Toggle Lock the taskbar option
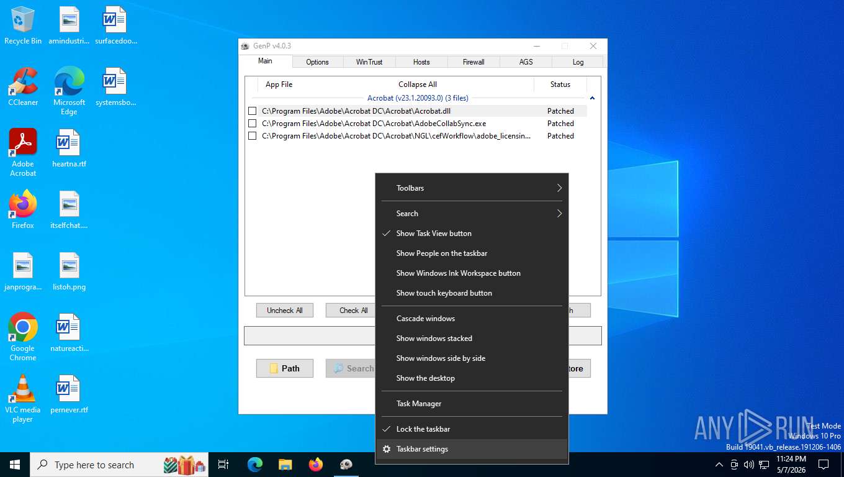Image resolution: width=844 pixels, height=477 pixels. 472,429
